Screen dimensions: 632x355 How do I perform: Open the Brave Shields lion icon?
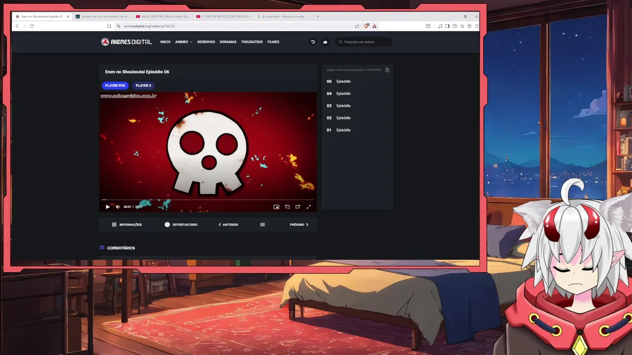(366, 26)
